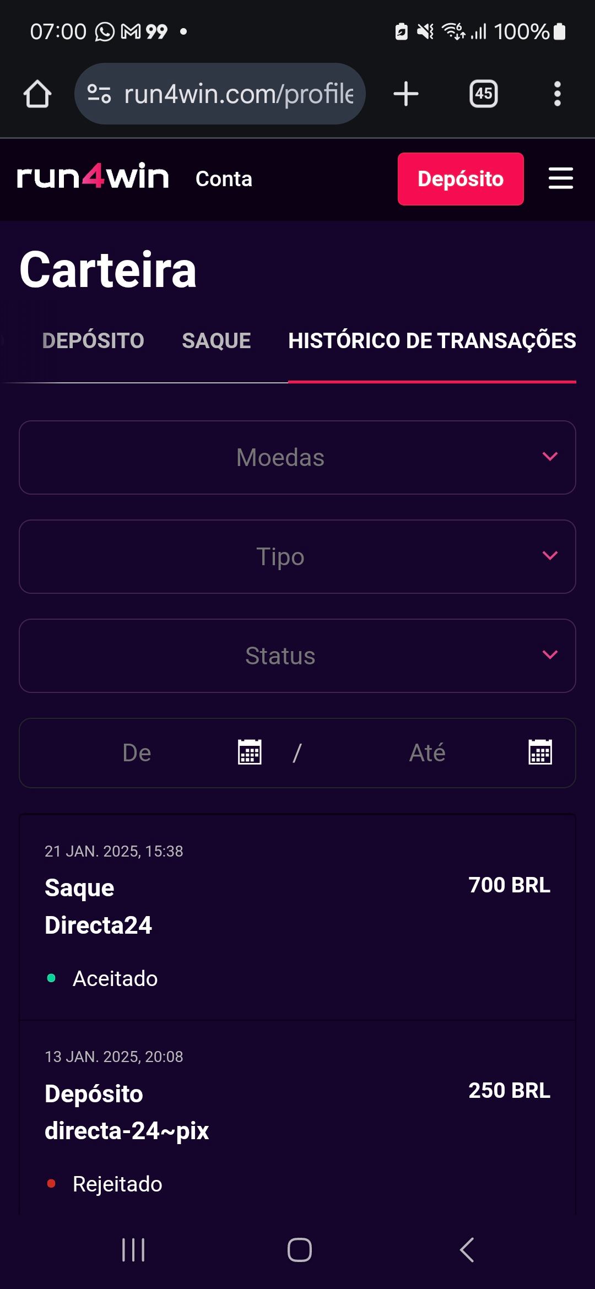The width and height of the screenshot is (595, 1289).
Task: Open the Até date calendar picker
Action: 540,752
